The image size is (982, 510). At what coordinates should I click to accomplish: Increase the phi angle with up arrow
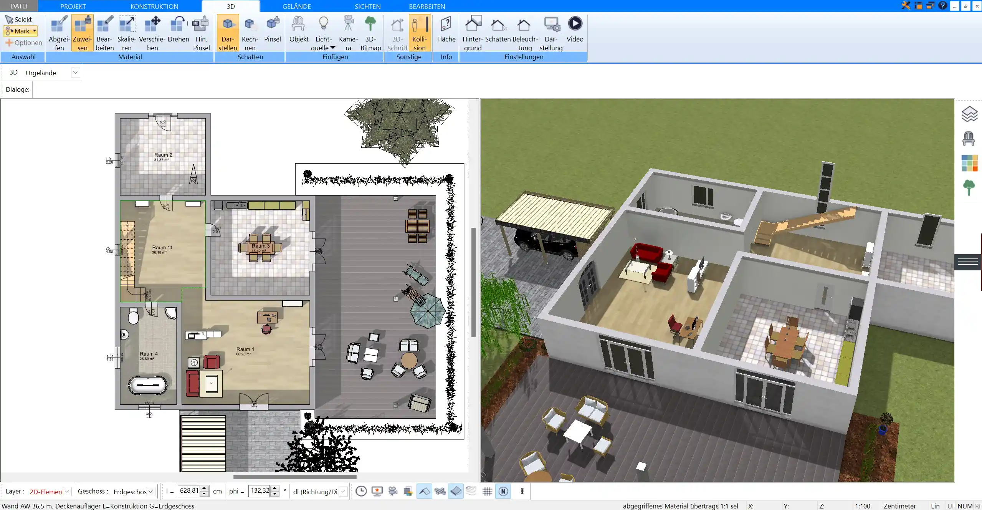pyautogui.click(x=275, y=488)
